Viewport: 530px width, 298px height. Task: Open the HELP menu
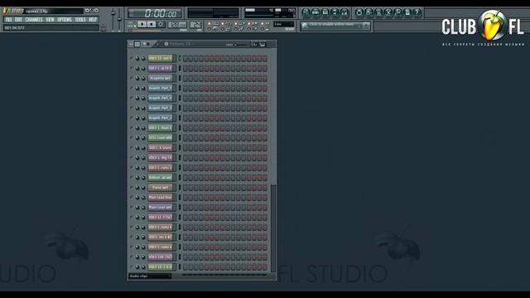tap(93, 20)
